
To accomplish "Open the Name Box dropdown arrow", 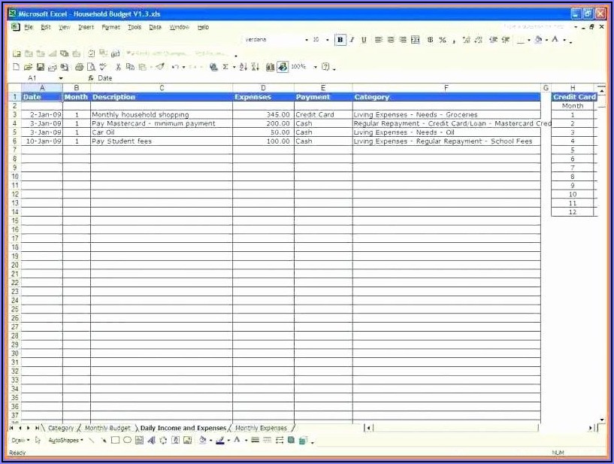I will click(x=61, y=78).
